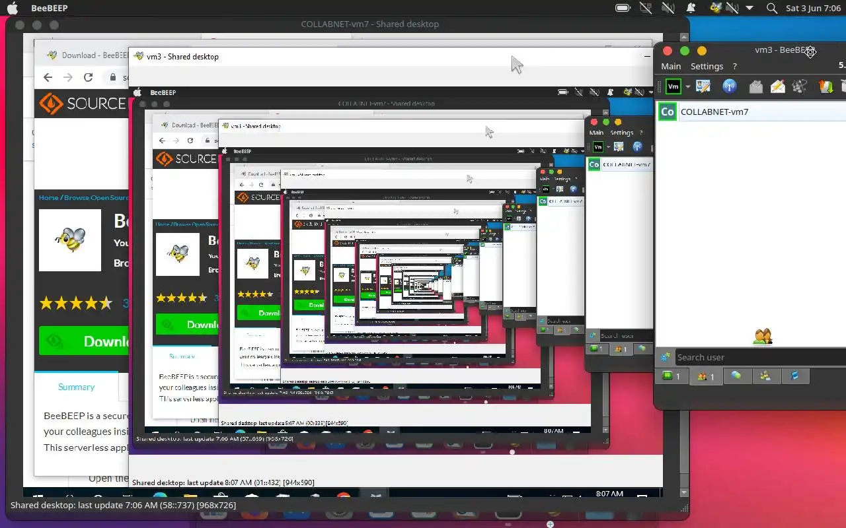This screenshot has width=846, height=528.
Task: Click the grey envelope icon in BeeBEEP toolbar
Action: pyautogui.click(x=755, y=86)
